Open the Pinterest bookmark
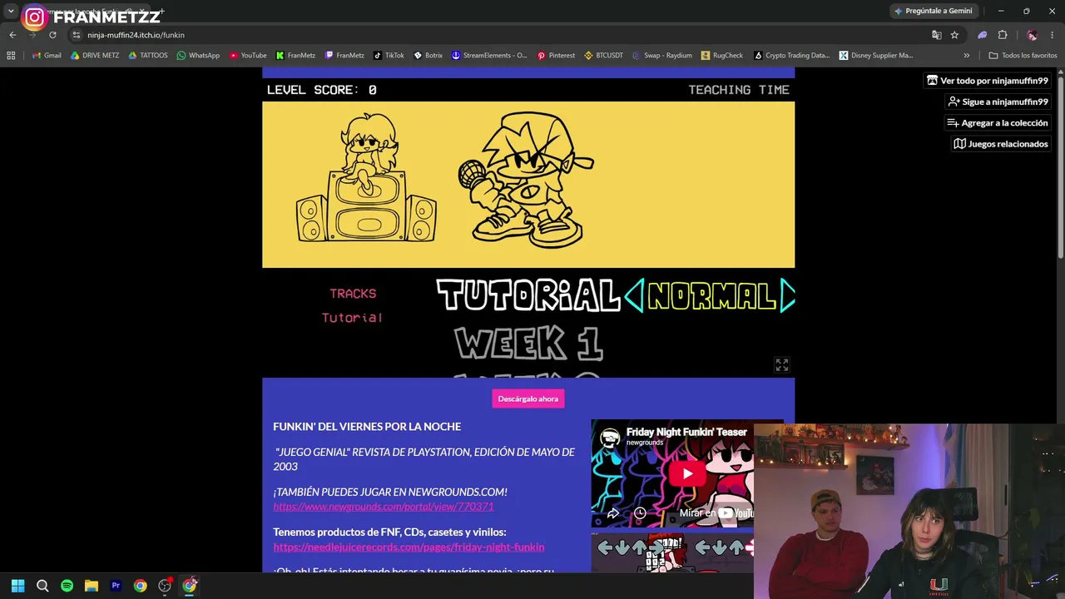Viewport: 1065px width, 599px height. [x=556, y=56]
